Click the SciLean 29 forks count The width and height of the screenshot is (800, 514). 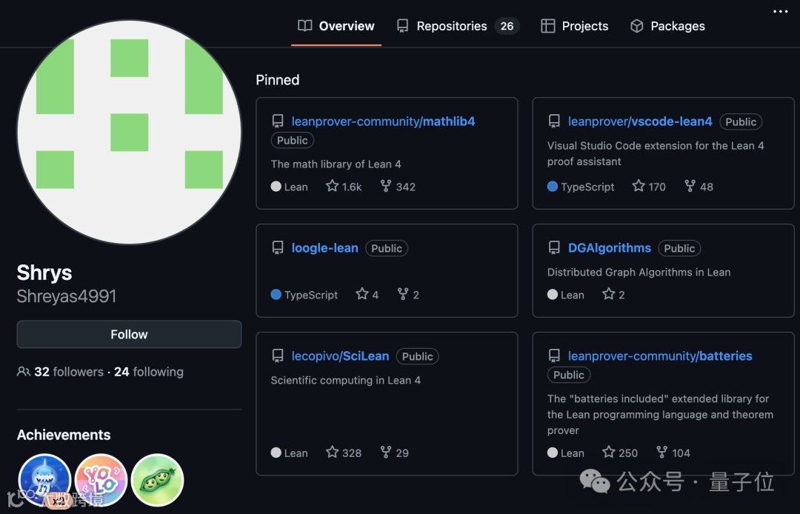tap(394, 453)
